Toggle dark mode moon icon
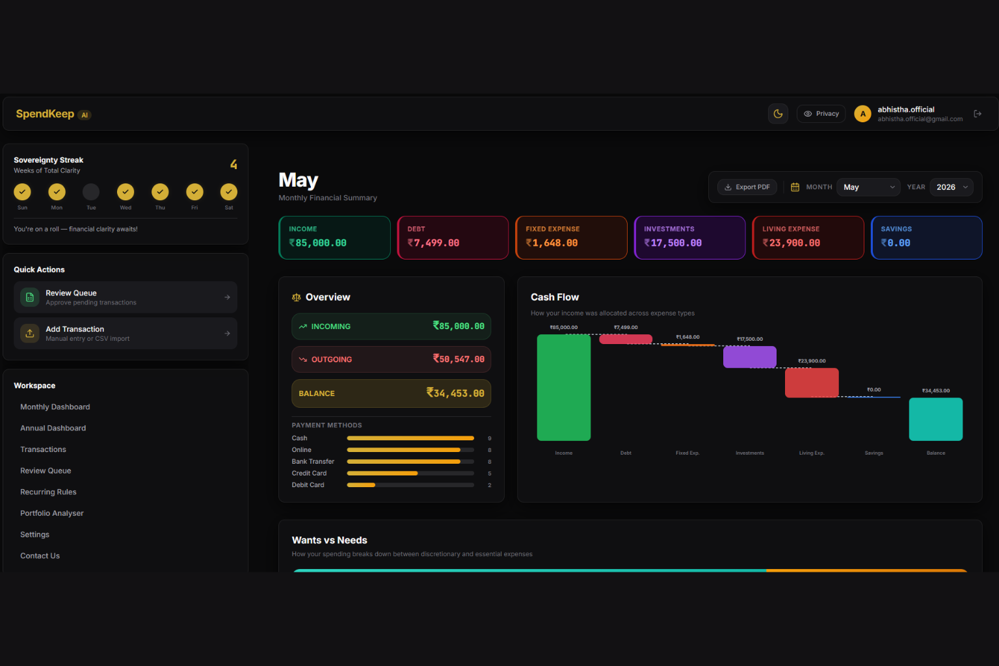 pos(778,114)
